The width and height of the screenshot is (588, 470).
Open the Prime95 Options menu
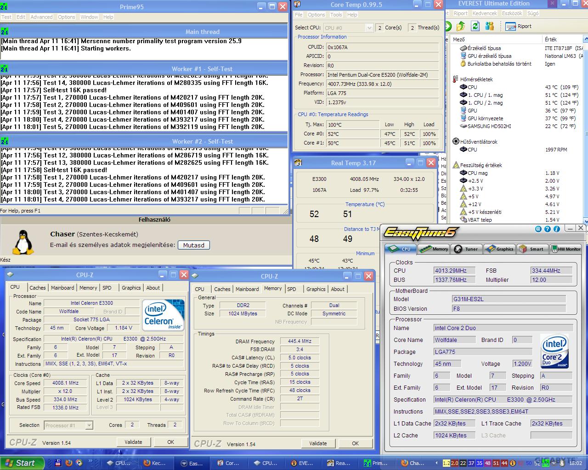click(x=66, y=17)
